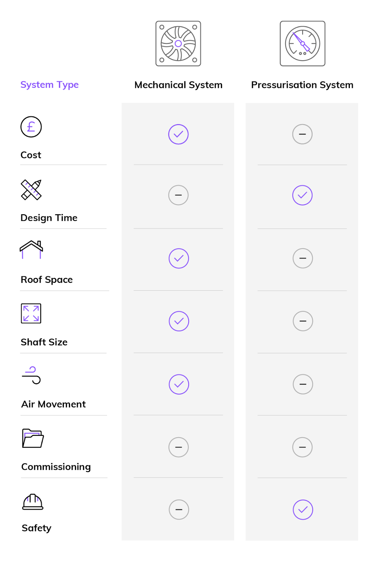Screen dimensions: 380x561
Task: Click the ruler and pencil Design Time icon
Action: tap(31, 190)
